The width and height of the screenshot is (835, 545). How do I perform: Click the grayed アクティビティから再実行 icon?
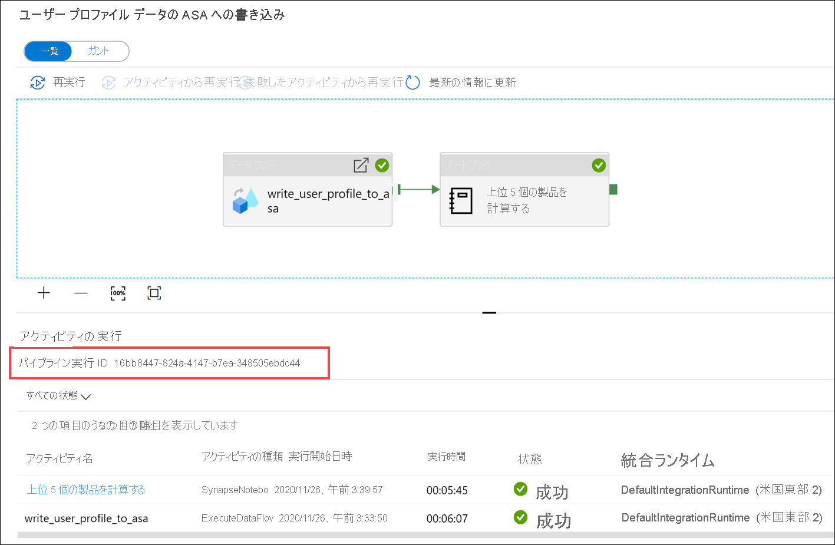pyautogui.click(x=108, y=82)
